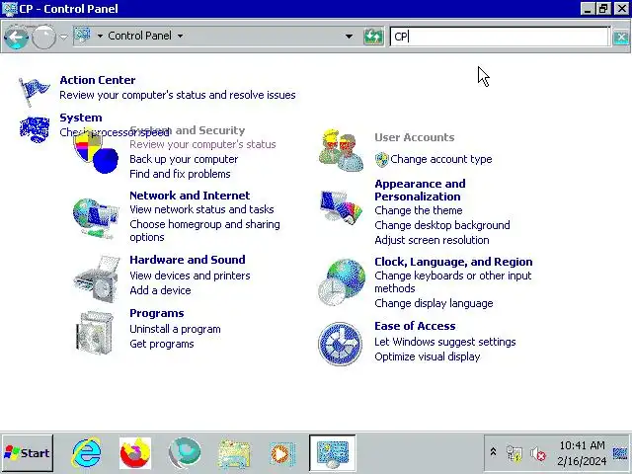Click the Control Panel breadcrumb text
Viewport: 632px width, 474px height.
139,36
